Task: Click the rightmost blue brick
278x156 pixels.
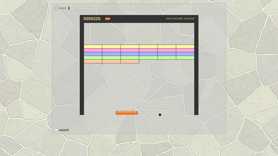Action: pyautogui.click(x=185, y=54)
